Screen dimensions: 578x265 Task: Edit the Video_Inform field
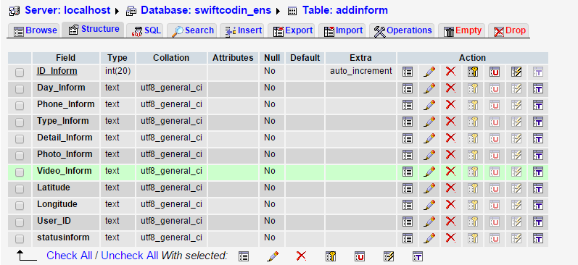[x=429, y=172]
